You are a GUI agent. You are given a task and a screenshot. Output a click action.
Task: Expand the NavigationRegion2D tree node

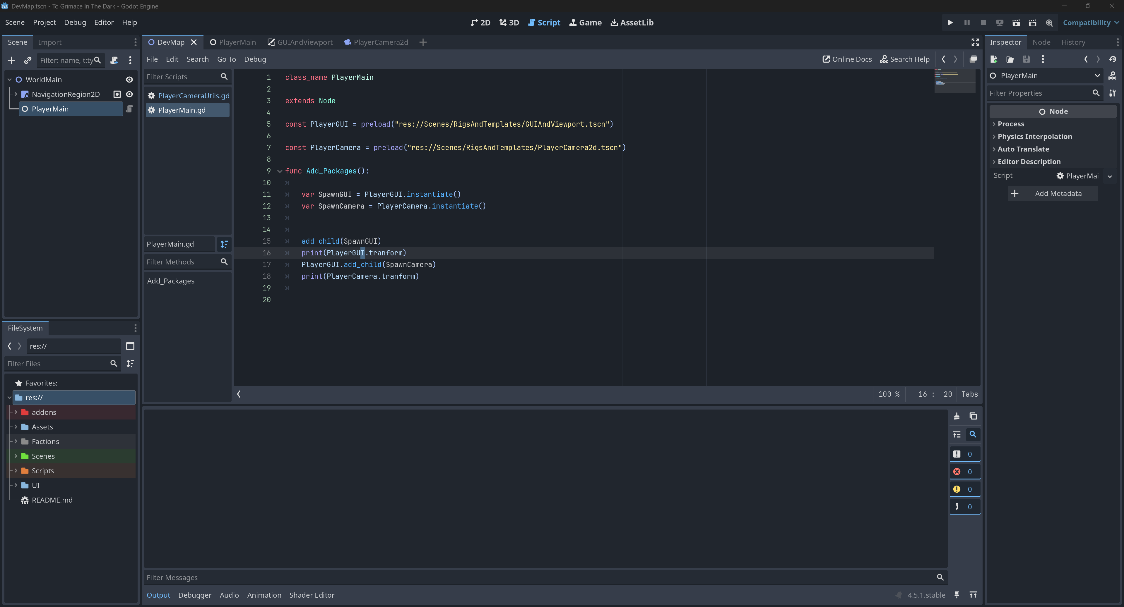click(x=16, y=94)
